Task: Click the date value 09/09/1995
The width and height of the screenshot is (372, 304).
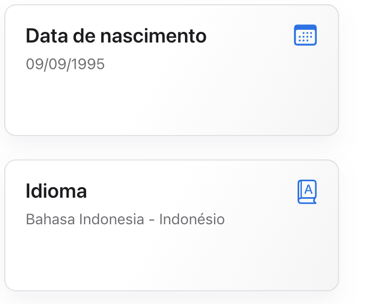Action: pos(65,64)
